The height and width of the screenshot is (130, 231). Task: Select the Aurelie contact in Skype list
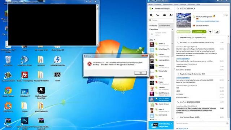(x=160, y=105)
